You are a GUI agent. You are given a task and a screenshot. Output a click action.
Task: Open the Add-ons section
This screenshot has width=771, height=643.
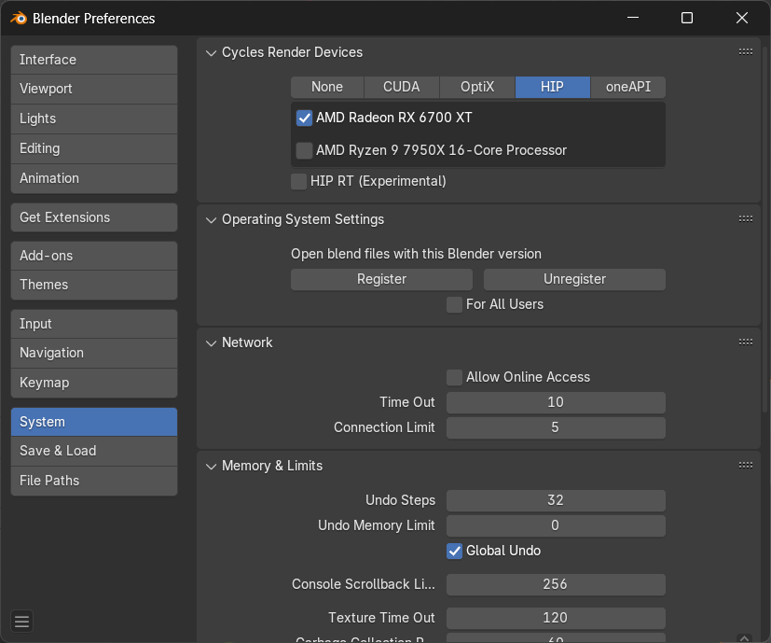pyautogui.click(x=94, y=256)
